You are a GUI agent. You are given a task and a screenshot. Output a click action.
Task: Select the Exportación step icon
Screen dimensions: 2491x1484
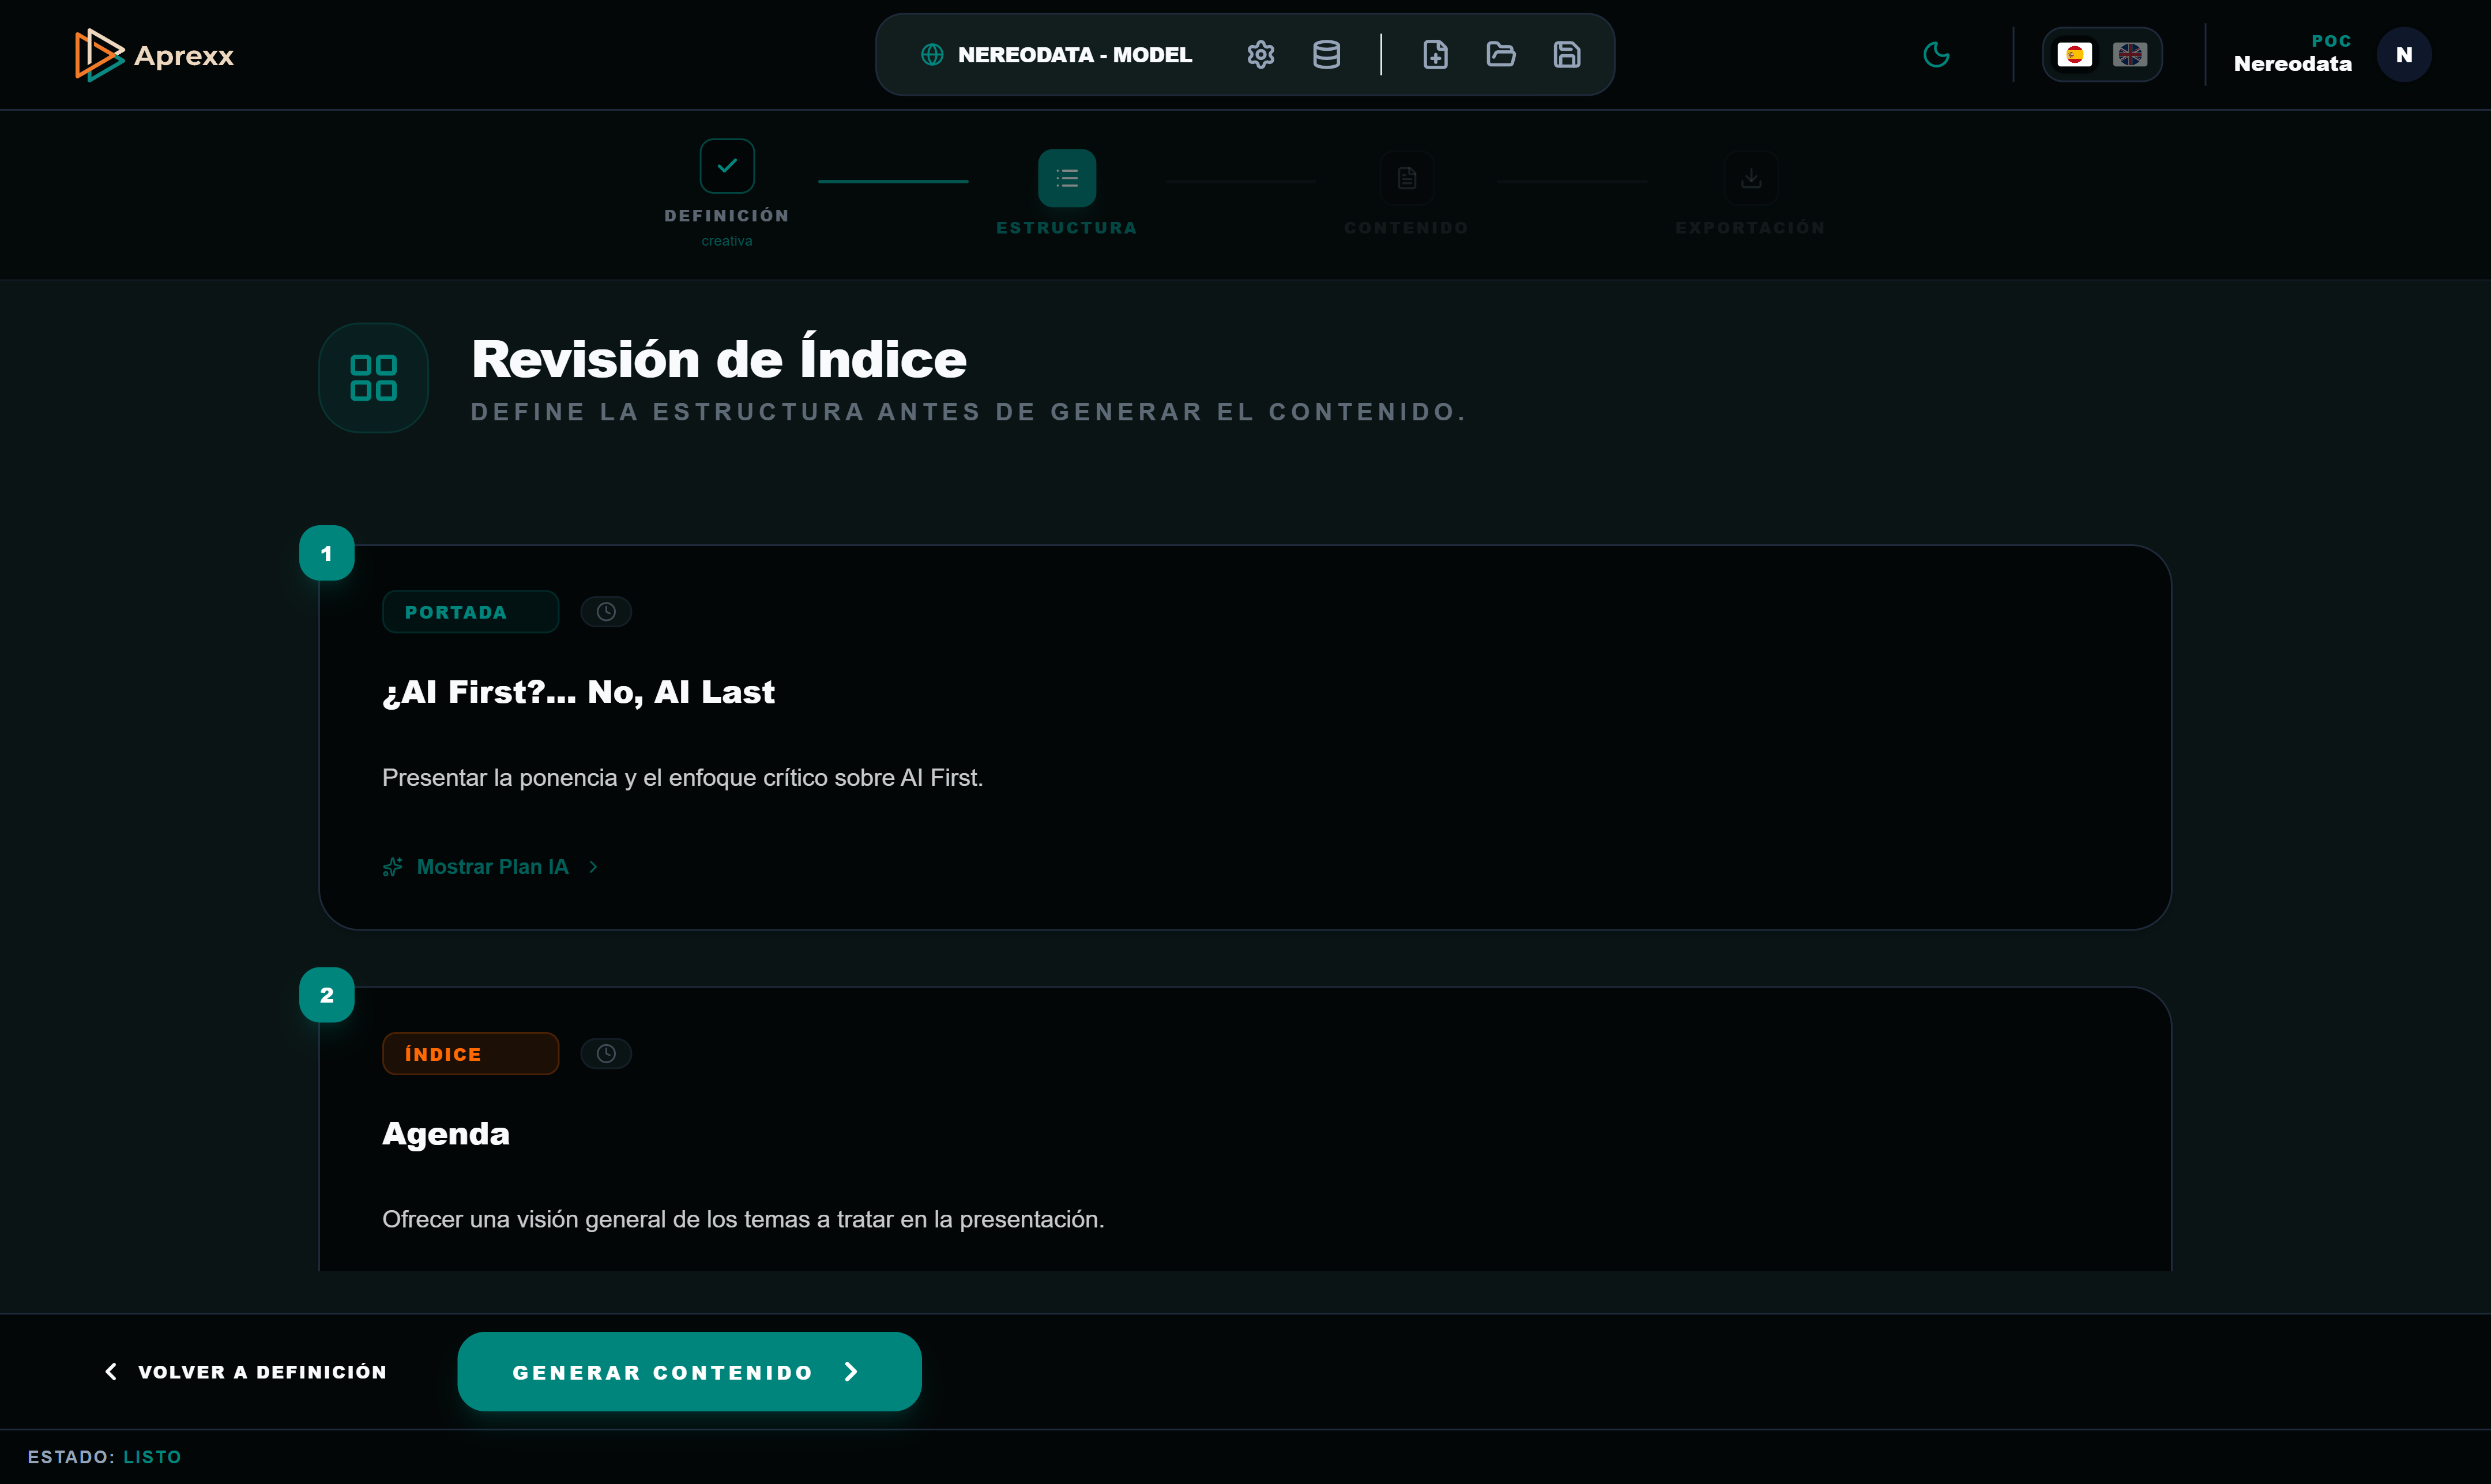click(x=1750, y=178)
